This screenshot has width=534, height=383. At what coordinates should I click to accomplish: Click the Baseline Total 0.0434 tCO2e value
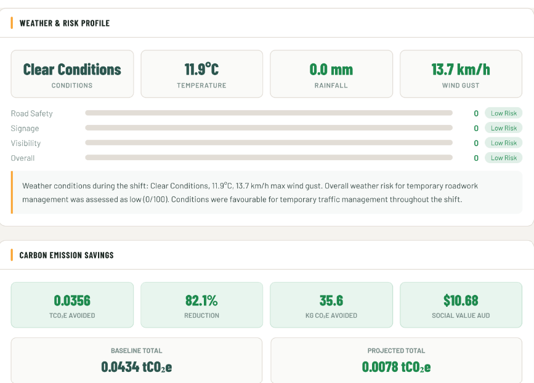point(137,367)
